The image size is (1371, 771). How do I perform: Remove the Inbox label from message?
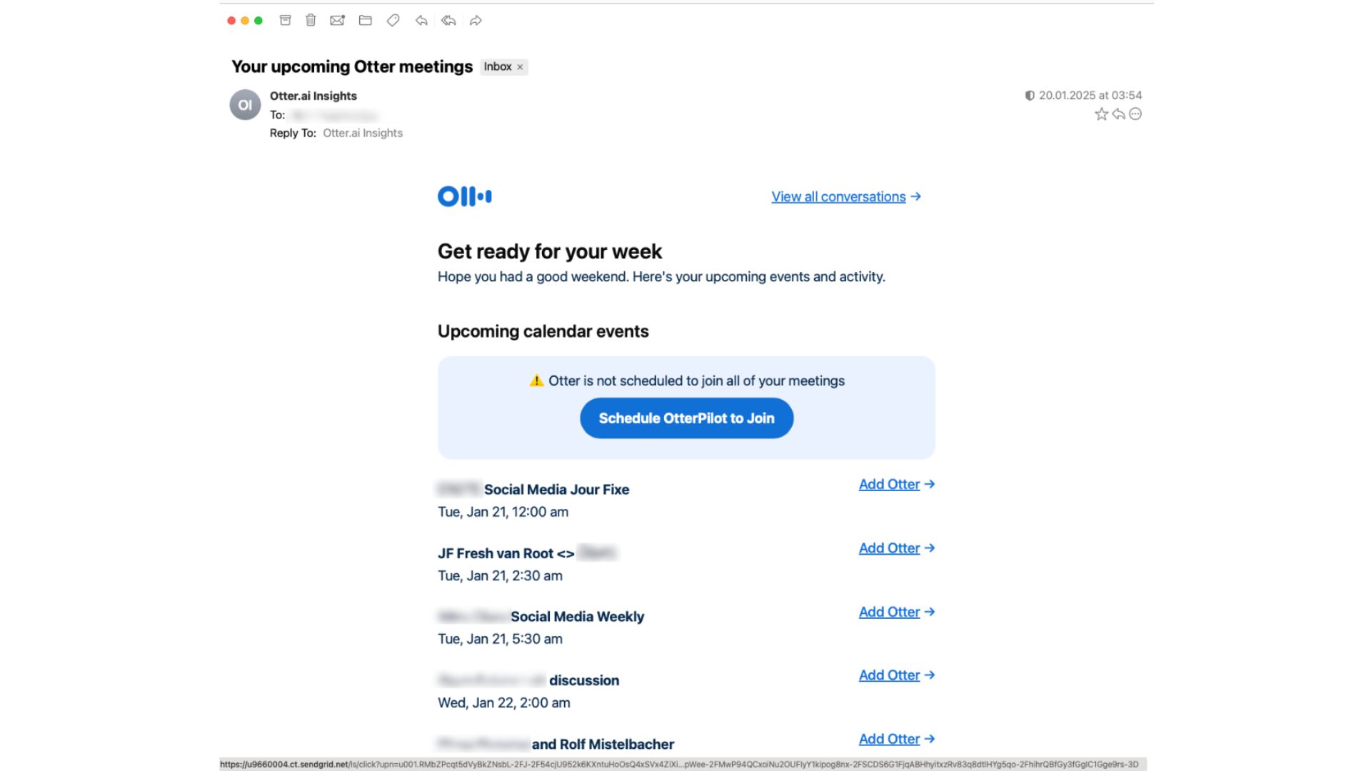pyautogui.click(x=520, y=67)
